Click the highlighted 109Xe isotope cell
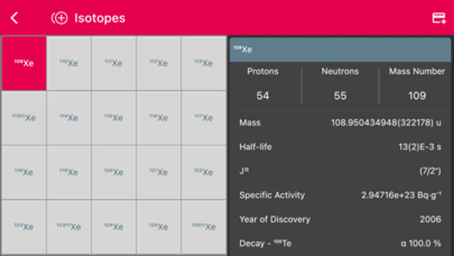Viewport: 454px width, 256px height. coord(24,63)
